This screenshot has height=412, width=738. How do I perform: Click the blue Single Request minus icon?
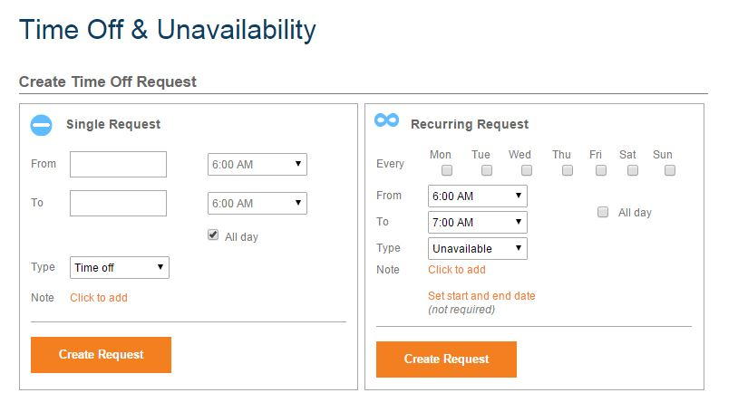[x=42, y=125]
